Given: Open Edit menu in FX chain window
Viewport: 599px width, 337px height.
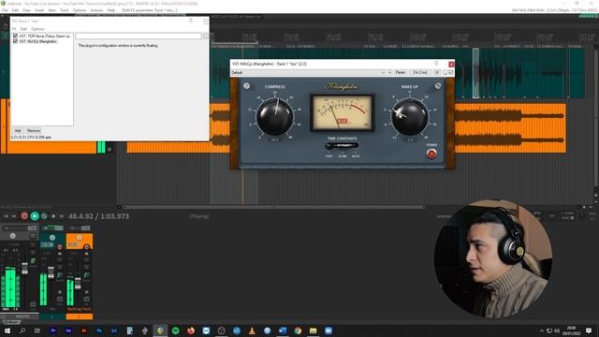Looking at the screenshot, I should tap(23, 29).
